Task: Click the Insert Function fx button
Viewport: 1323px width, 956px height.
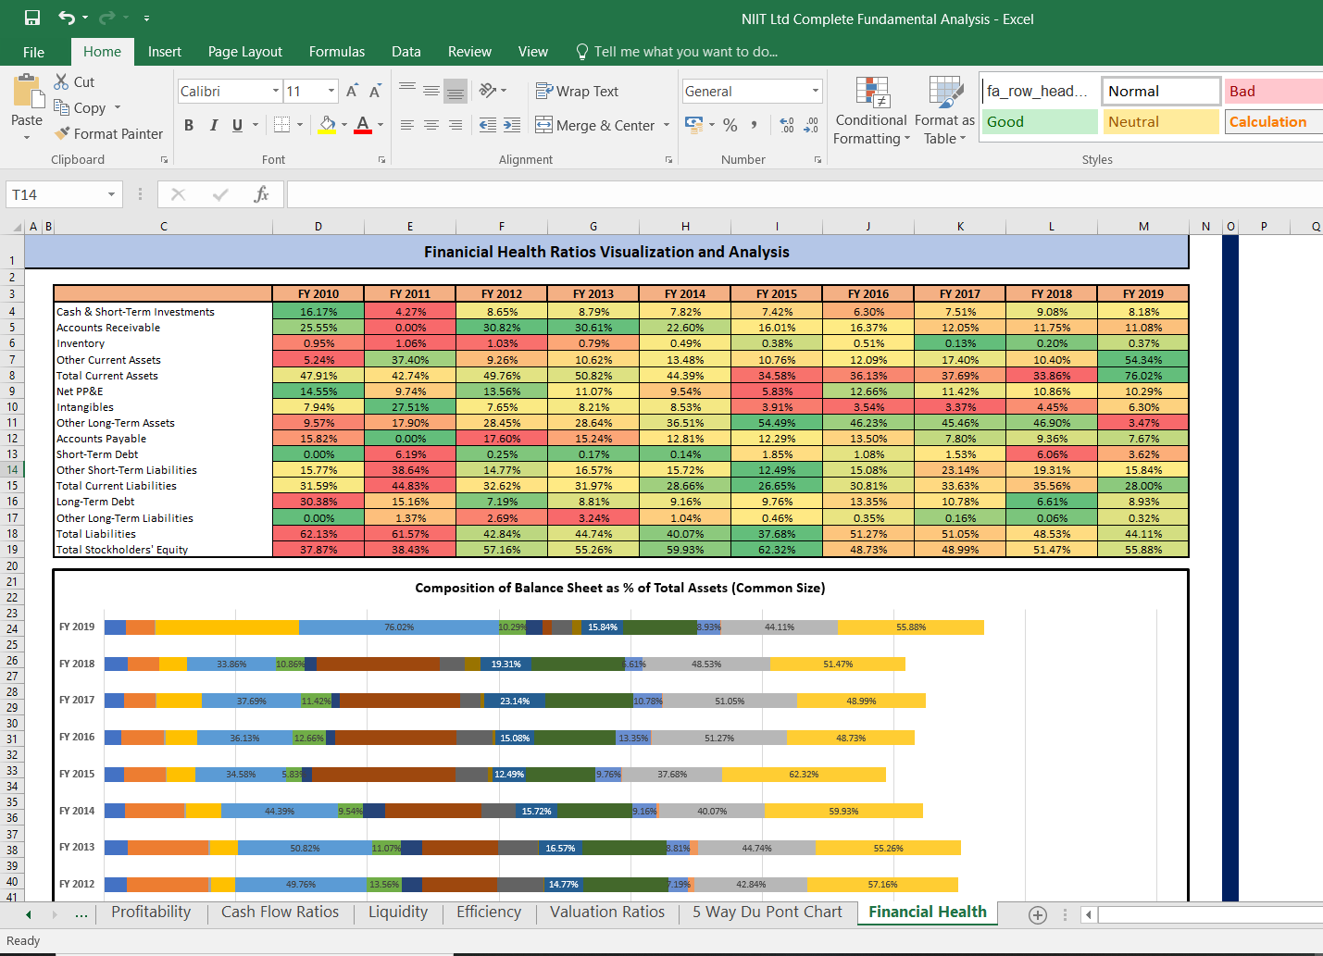Action: coord(262,194)
